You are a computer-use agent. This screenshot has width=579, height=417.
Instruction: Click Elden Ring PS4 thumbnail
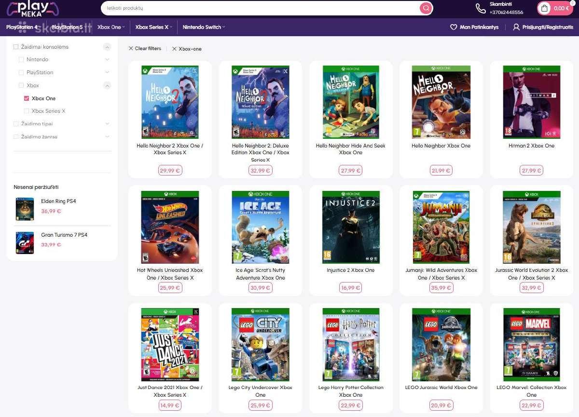pos(25,209)
